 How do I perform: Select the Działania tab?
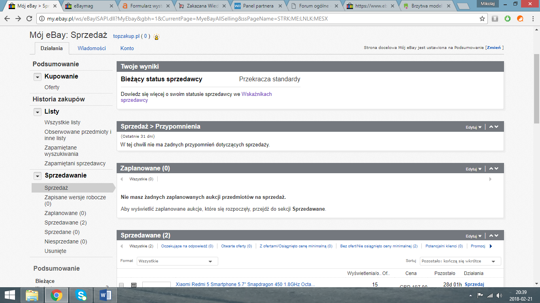click(x=51, y=48)
